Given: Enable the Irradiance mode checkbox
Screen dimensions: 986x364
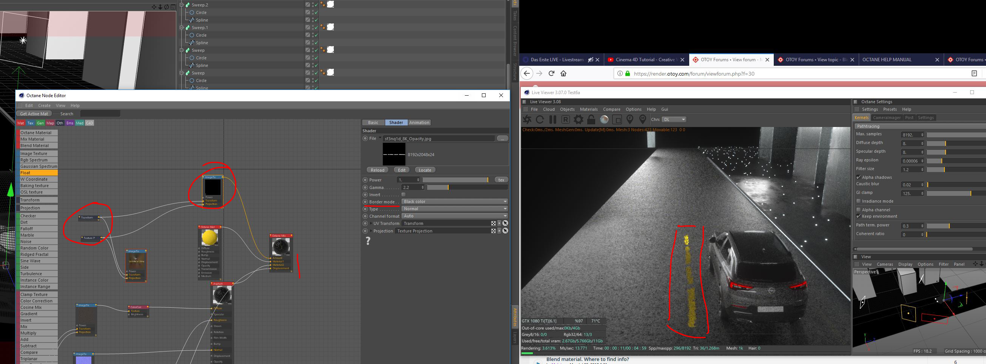Looking at the screenshot, I should click(x=858, y=201).
